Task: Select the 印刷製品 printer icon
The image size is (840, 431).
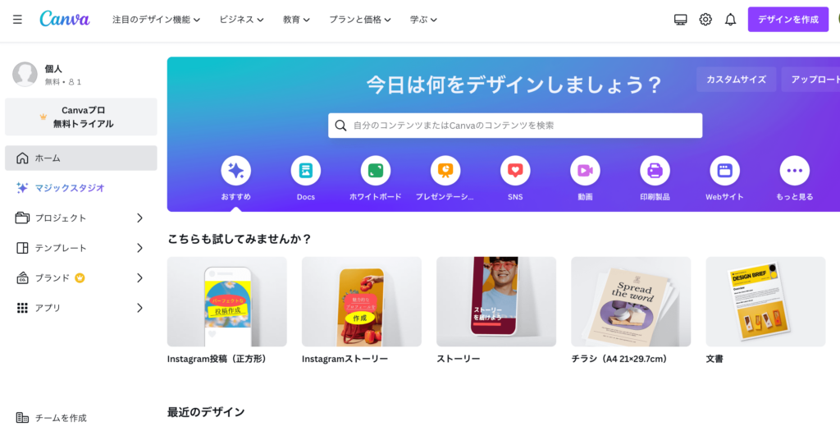Action: 655,171
